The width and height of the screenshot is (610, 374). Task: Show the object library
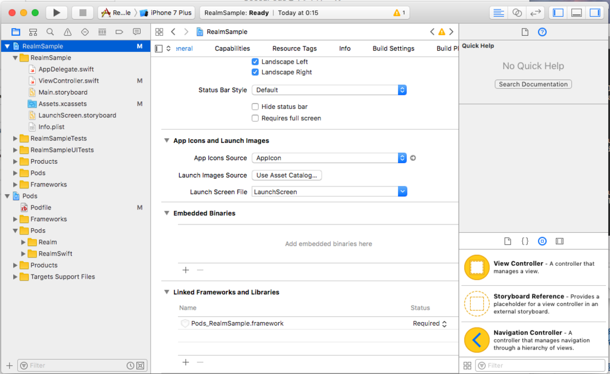pos(542,241)
